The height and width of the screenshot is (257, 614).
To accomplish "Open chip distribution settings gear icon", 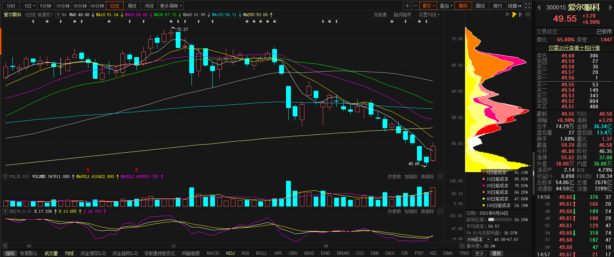I will (528, 15).
